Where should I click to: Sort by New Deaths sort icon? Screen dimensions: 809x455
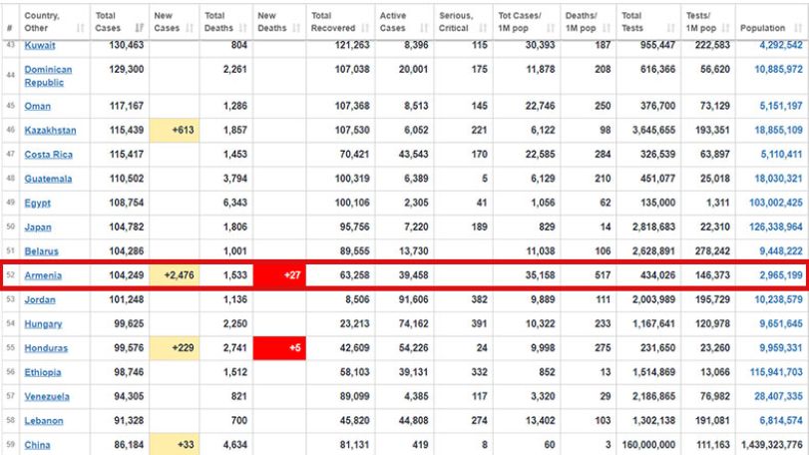pos(296,28)
